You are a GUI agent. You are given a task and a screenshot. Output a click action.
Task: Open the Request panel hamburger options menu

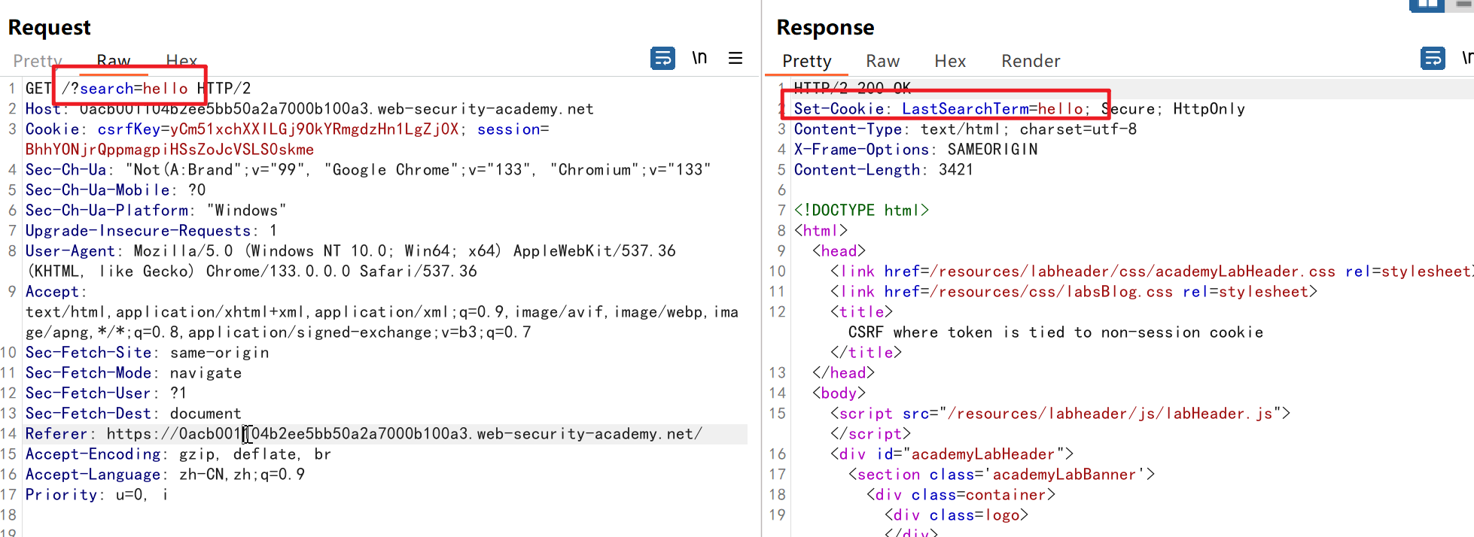pos(735,58)
